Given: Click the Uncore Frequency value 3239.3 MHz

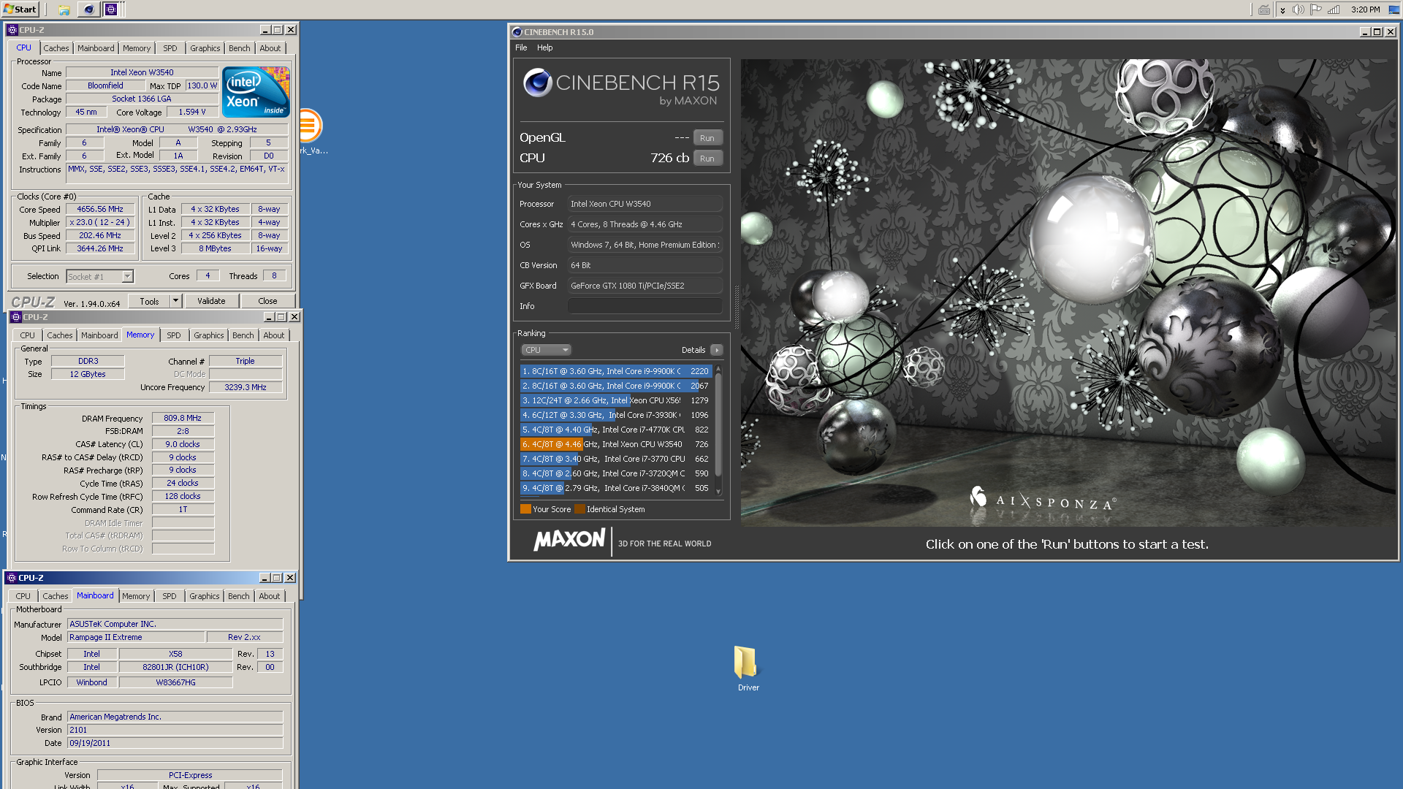Looking at the screenshot, I should [x=246, y=387].
